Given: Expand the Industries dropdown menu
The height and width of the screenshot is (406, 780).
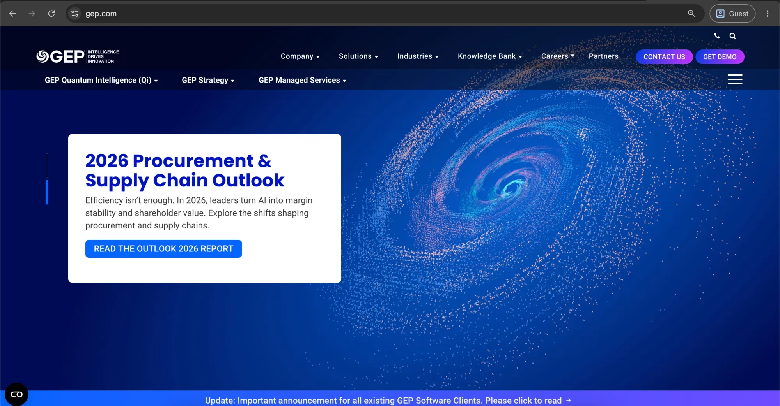Looking at the screenshot, I should click(418, 56).
